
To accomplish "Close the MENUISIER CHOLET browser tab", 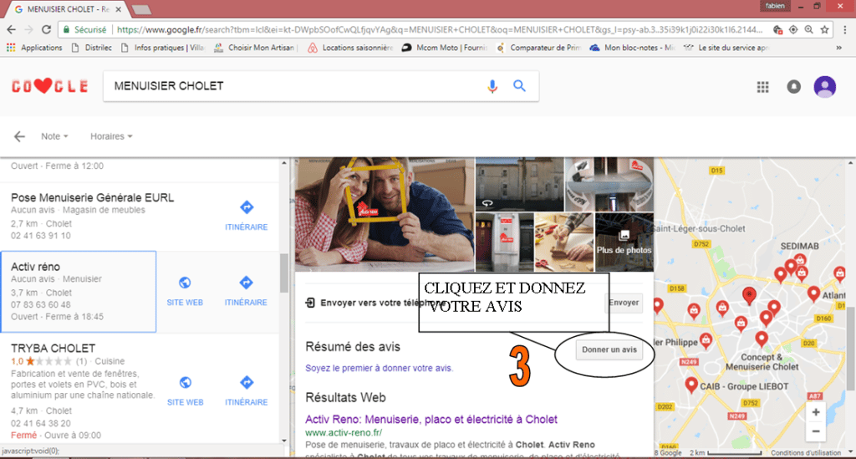I will click(x=118, y=9).
